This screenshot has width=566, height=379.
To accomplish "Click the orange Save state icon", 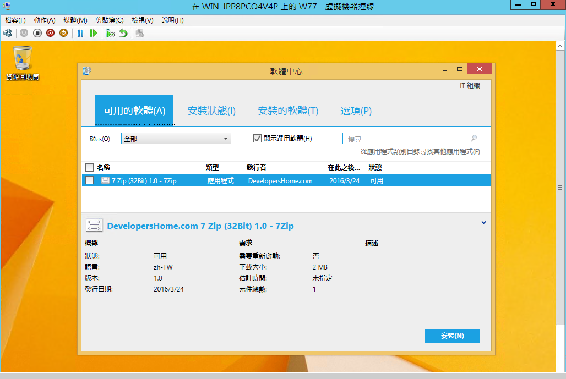I will coord(63,33).
